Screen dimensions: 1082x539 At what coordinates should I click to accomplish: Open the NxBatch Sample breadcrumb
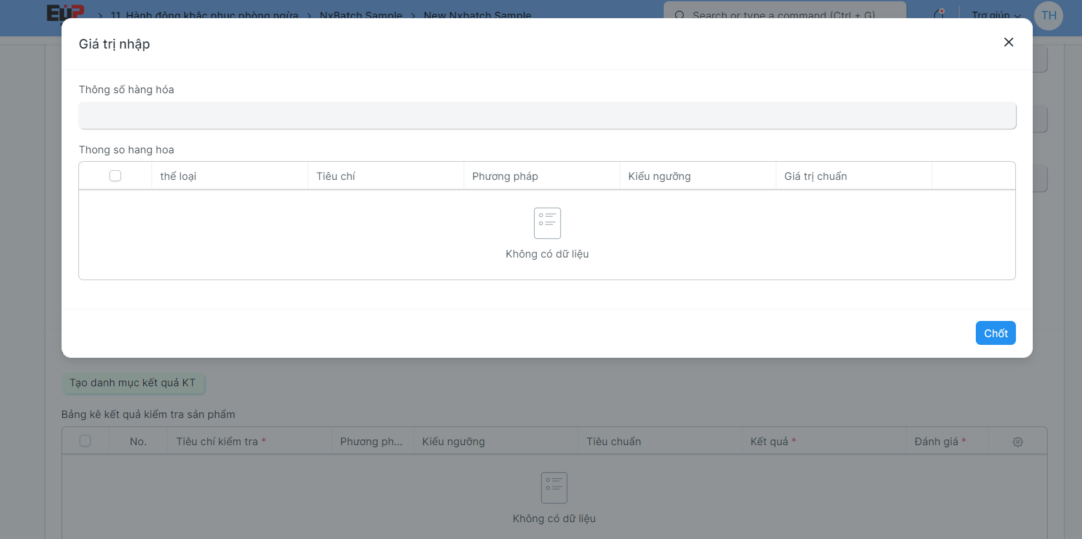[361, 16]
